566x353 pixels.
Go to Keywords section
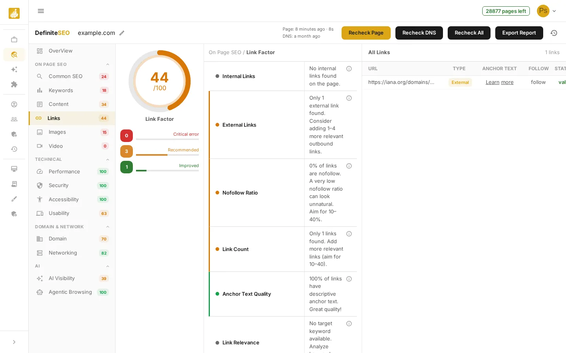[72, 91]
